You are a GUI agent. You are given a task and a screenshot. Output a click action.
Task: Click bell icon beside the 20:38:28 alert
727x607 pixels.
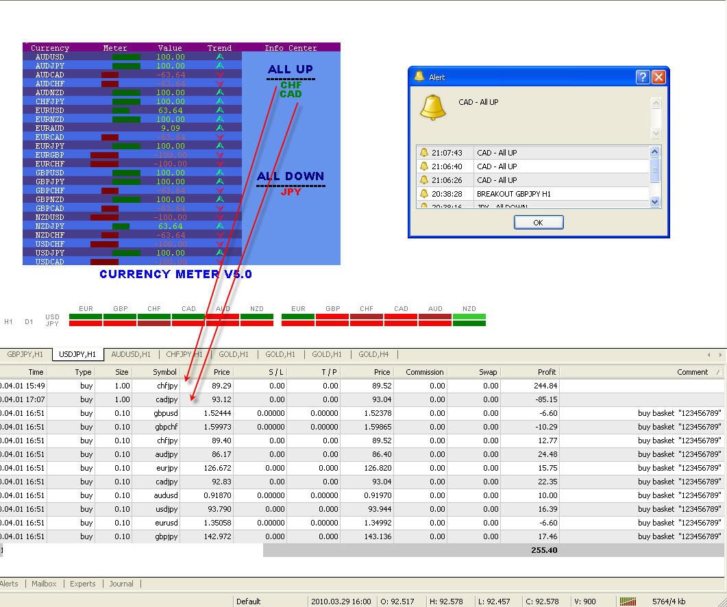[423, 193]
